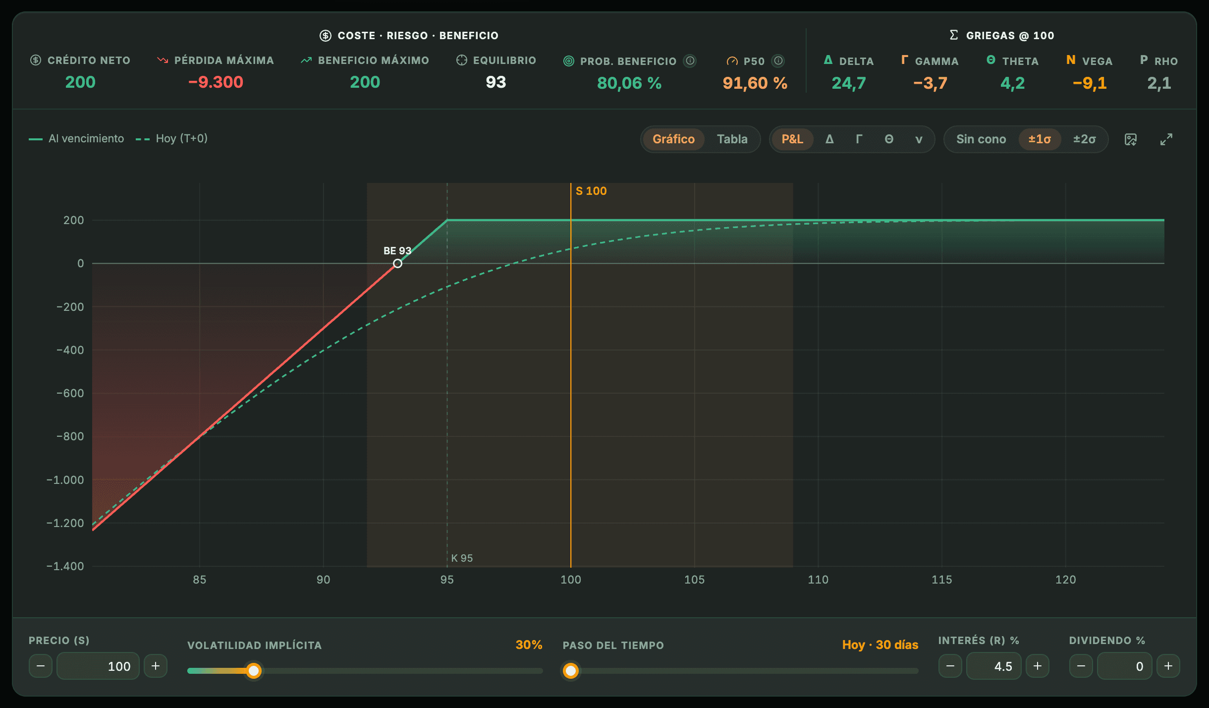Switch to Tabla view
Viewport: 1209px width, 708px height.
coord(732,139)
